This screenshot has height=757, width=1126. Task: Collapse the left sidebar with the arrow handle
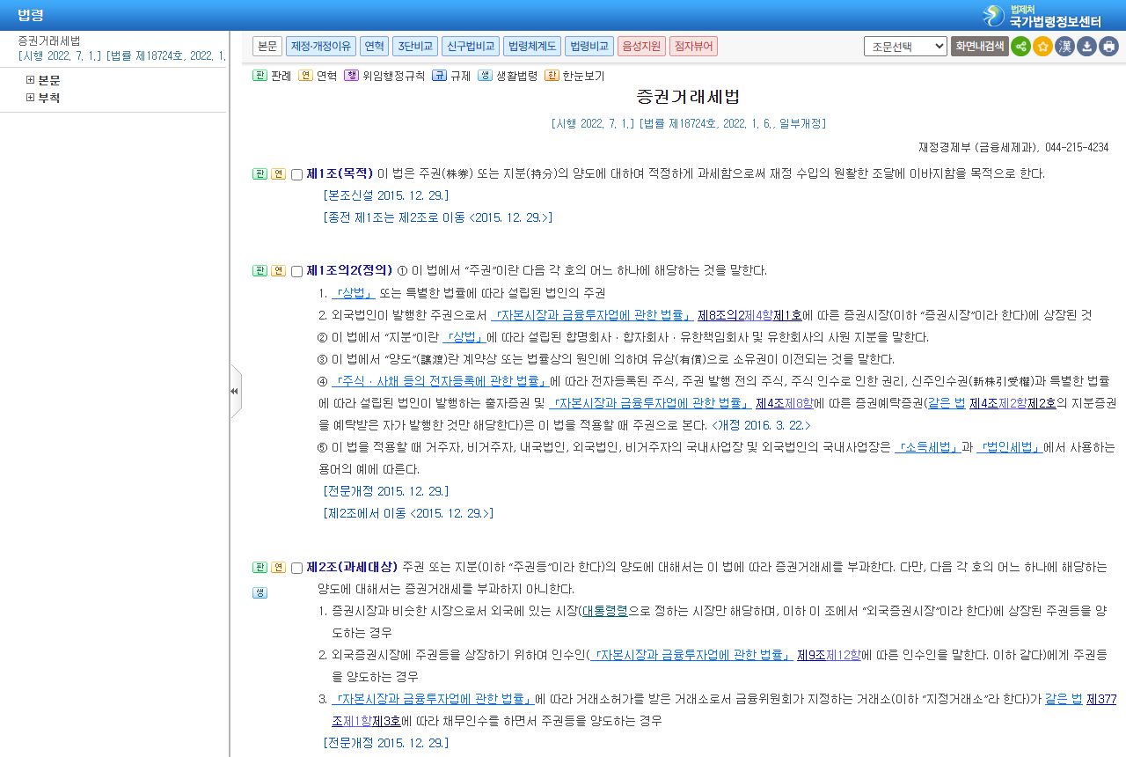tap(235, 391)
